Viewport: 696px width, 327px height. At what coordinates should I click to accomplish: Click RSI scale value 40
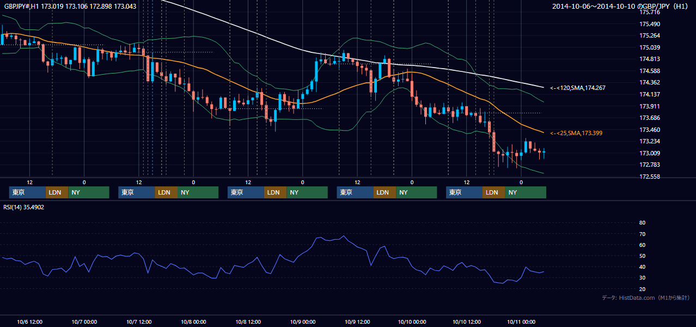pyautogui.click(x=642, y=267)
